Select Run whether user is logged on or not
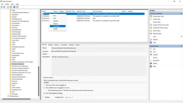183x103 pixels. pos(44,88)
